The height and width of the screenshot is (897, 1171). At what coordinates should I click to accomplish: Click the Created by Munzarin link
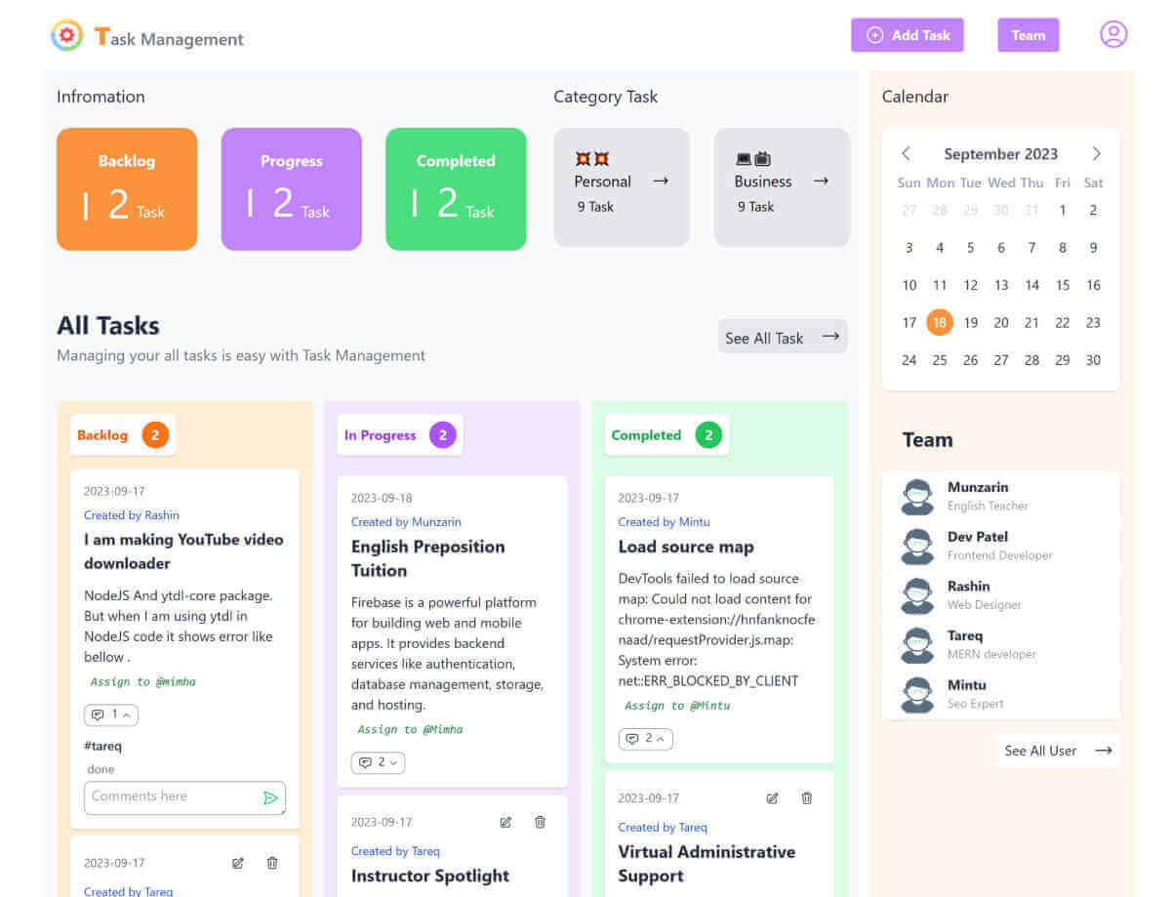coord(406,521)
